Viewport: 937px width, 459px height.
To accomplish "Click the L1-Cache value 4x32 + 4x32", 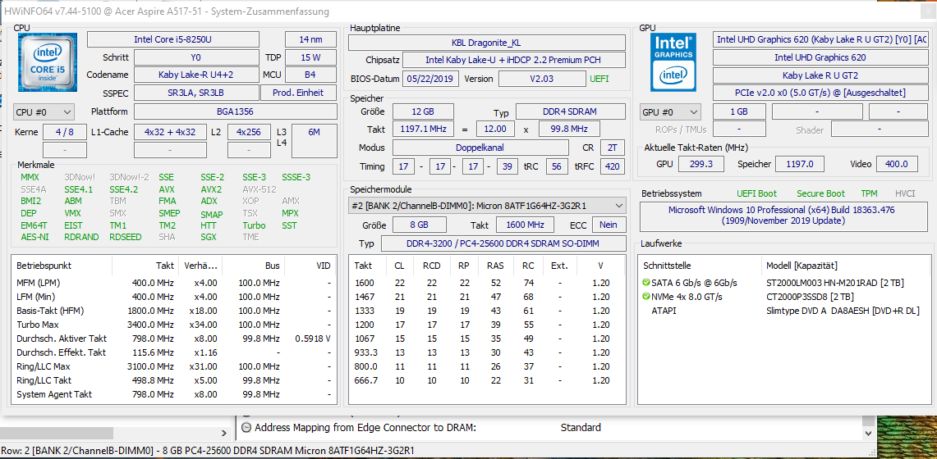I will point(170,132).
